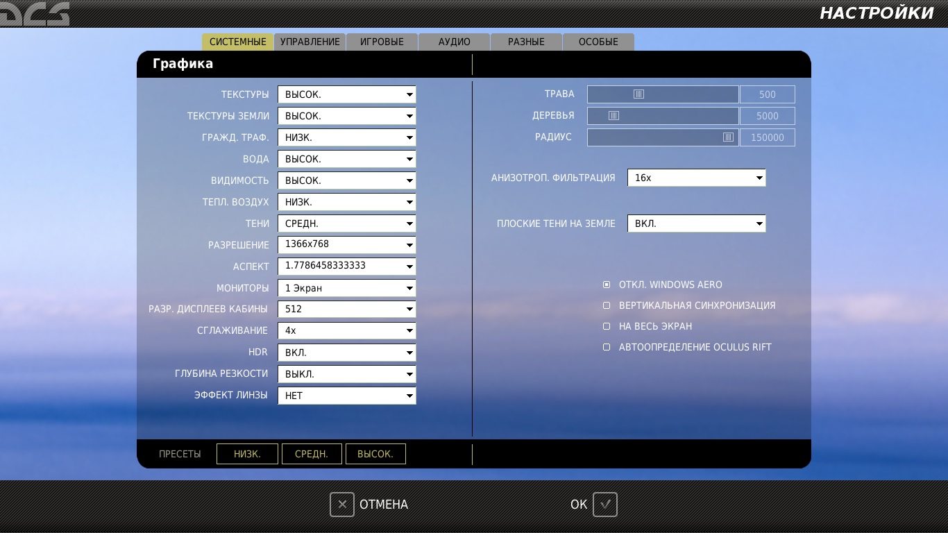Click the ДЕРЕВЬЯ slider handle
The image size is (948, 533).
[x=613, y=116]
